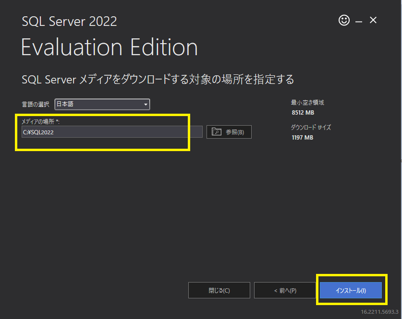Click the 参照(B) browse button

tap(229, 132)
